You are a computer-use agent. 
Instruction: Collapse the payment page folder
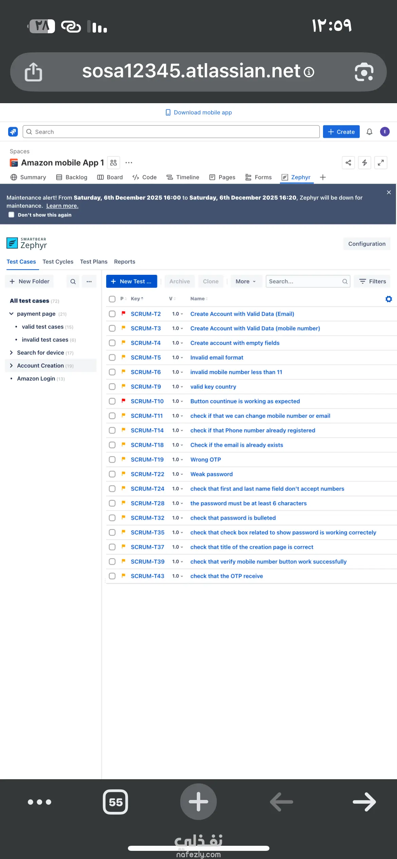coord(11,314)
